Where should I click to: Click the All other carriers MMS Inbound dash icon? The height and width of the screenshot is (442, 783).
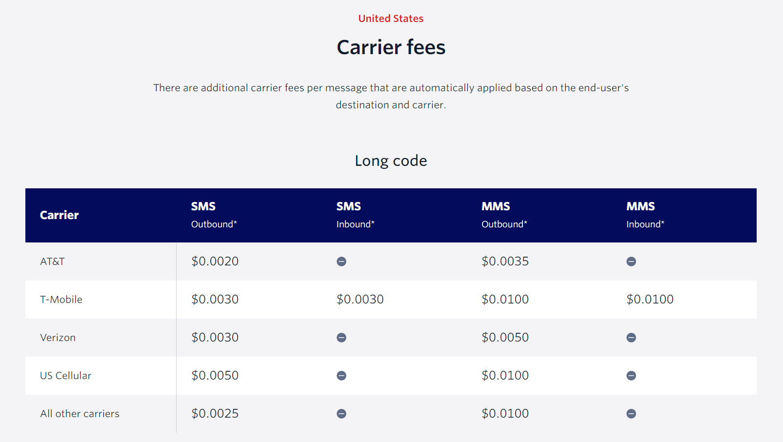pyautogui.click(x=631, y=414)
